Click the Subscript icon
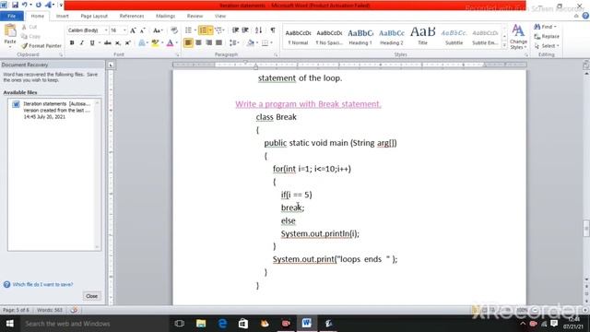590x332 pixels. click(x=118, y=43)
